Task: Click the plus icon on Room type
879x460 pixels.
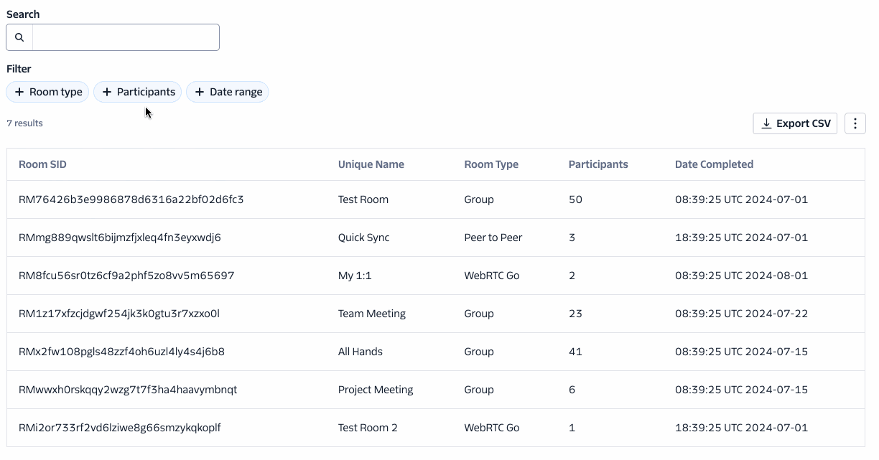Action: point(19,92)
